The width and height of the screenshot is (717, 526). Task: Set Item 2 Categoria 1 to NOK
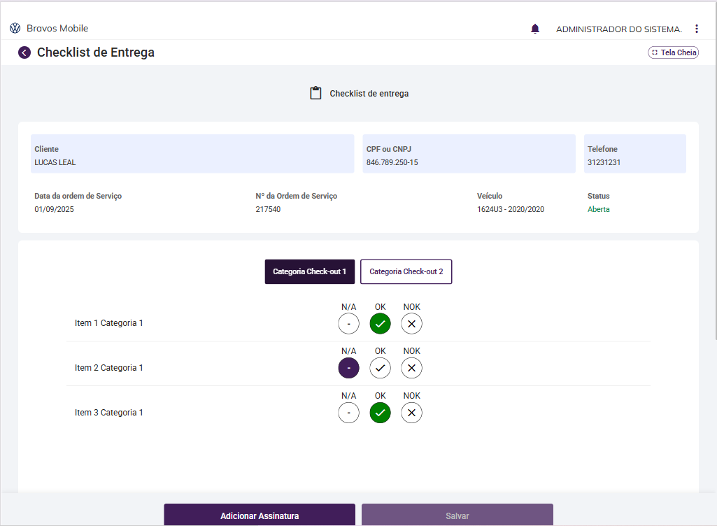click(411, 368)
